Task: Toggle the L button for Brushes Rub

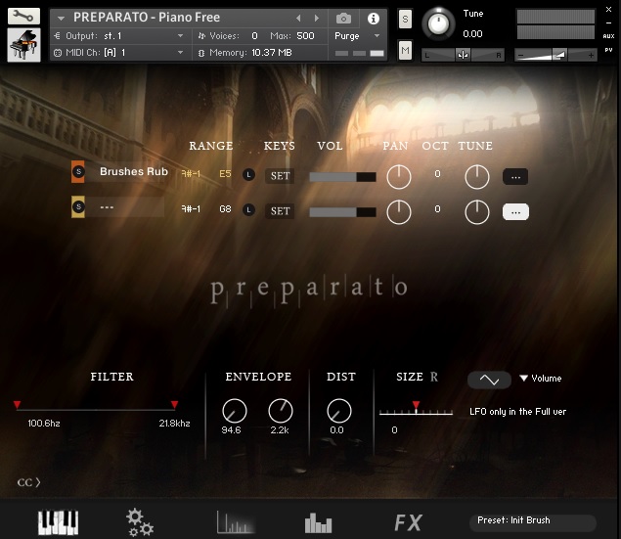Action: click(248, 175)
